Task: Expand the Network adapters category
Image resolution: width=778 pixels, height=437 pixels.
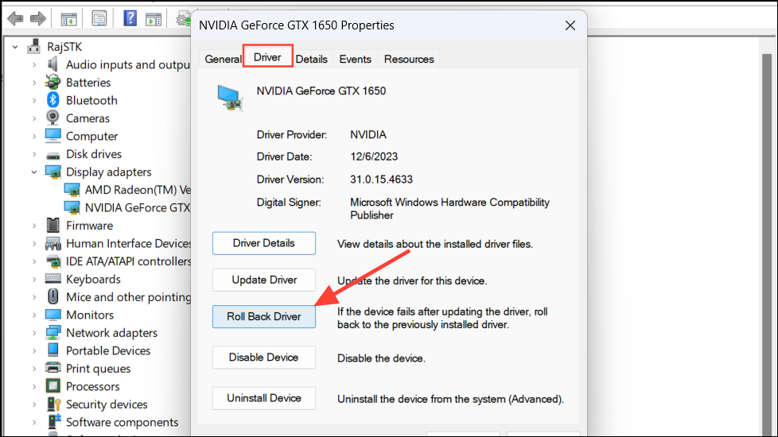Action: pyautogui.click(x=34, y=332)
